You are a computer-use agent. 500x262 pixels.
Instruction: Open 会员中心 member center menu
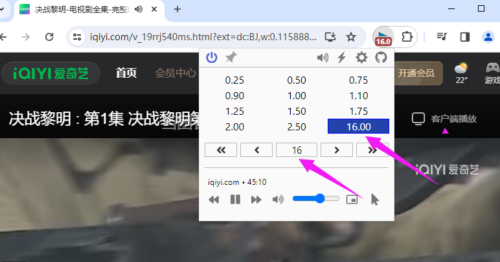176,73
